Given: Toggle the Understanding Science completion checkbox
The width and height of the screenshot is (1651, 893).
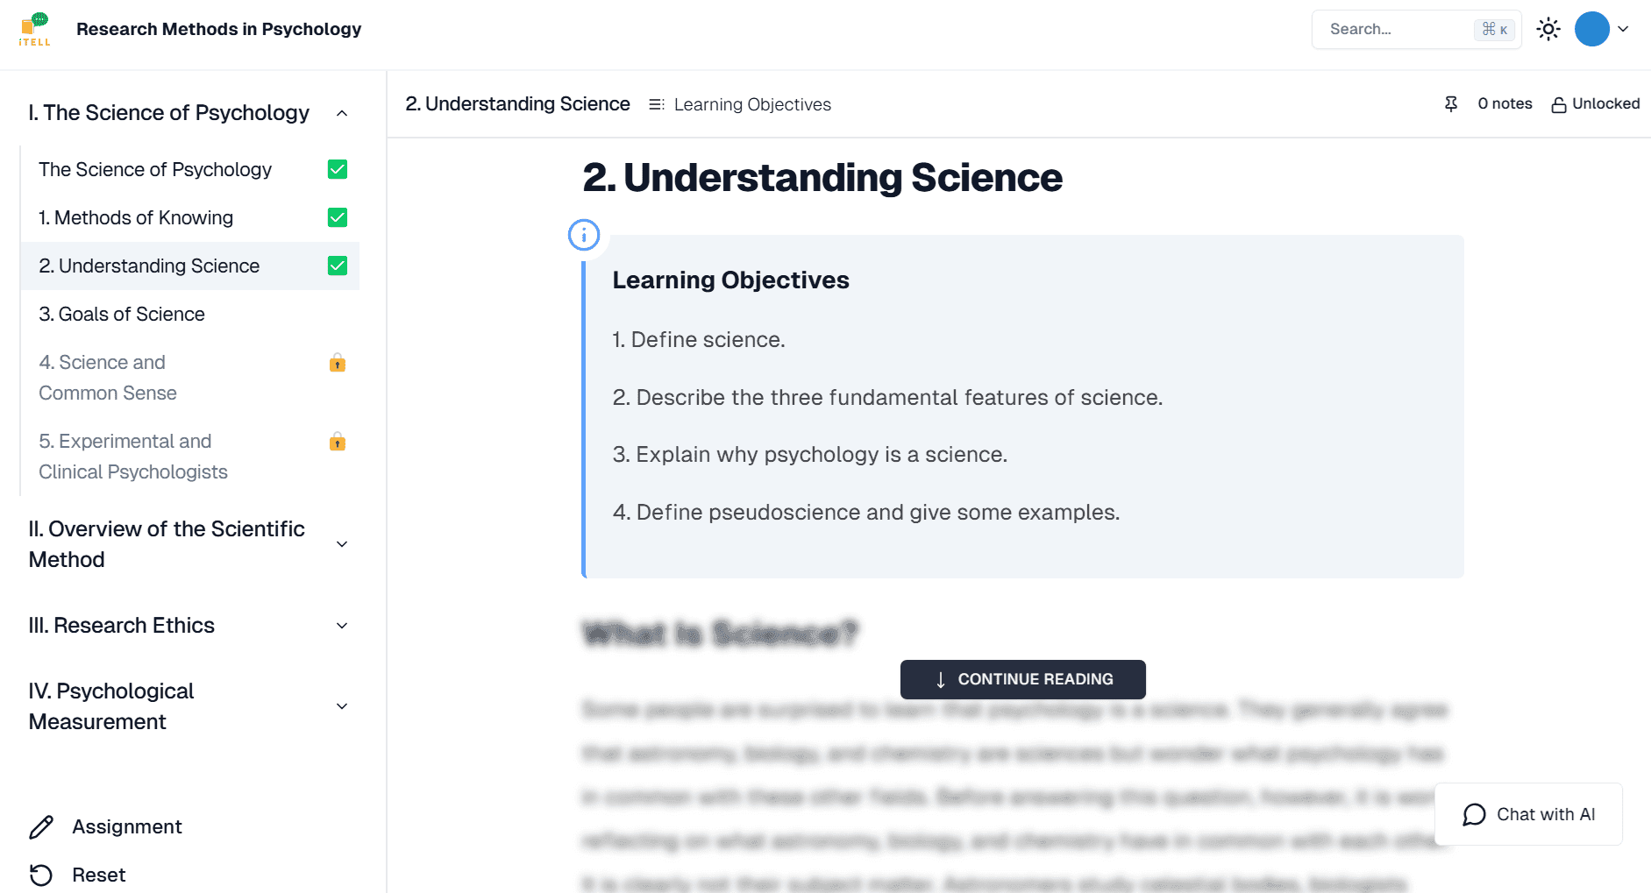Looking at the screenshot, I should coord(338,266).
